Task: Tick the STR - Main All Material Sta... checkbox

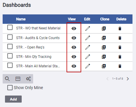Action: [10, 65]
